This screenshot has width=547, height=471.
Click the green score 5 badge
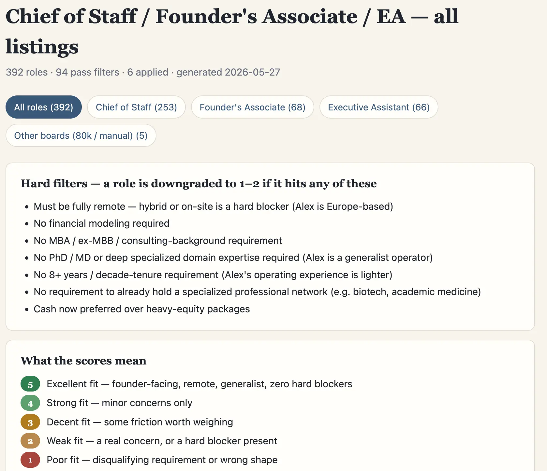click(30, 384)
